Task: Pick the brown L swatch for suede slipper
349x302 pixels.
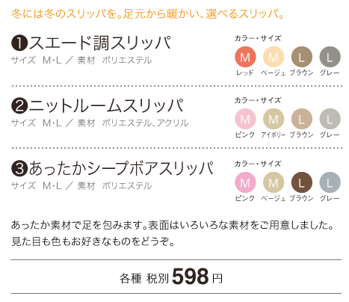Action: tap(302, 57)
